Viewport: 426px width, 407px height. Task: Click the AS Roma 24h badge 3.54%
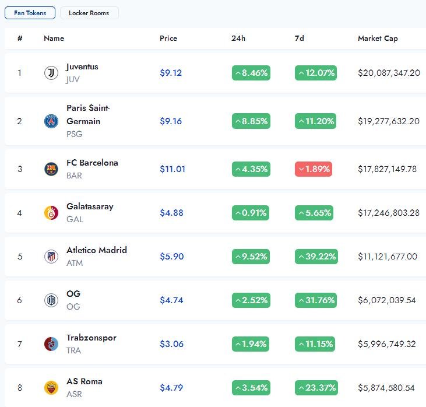(251, 388)
